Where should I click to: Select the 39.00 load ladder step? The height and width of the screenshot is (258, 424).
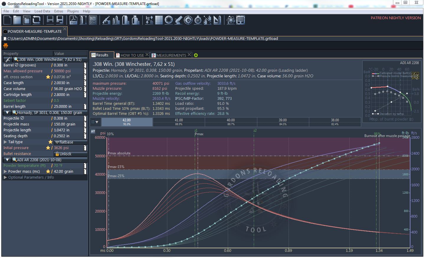point(283,122)
